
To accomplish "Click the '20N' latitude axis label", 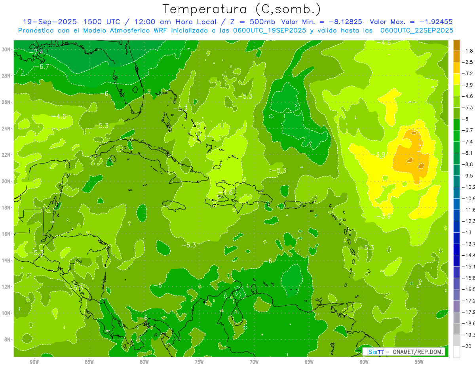I will (x=6, y=181).
